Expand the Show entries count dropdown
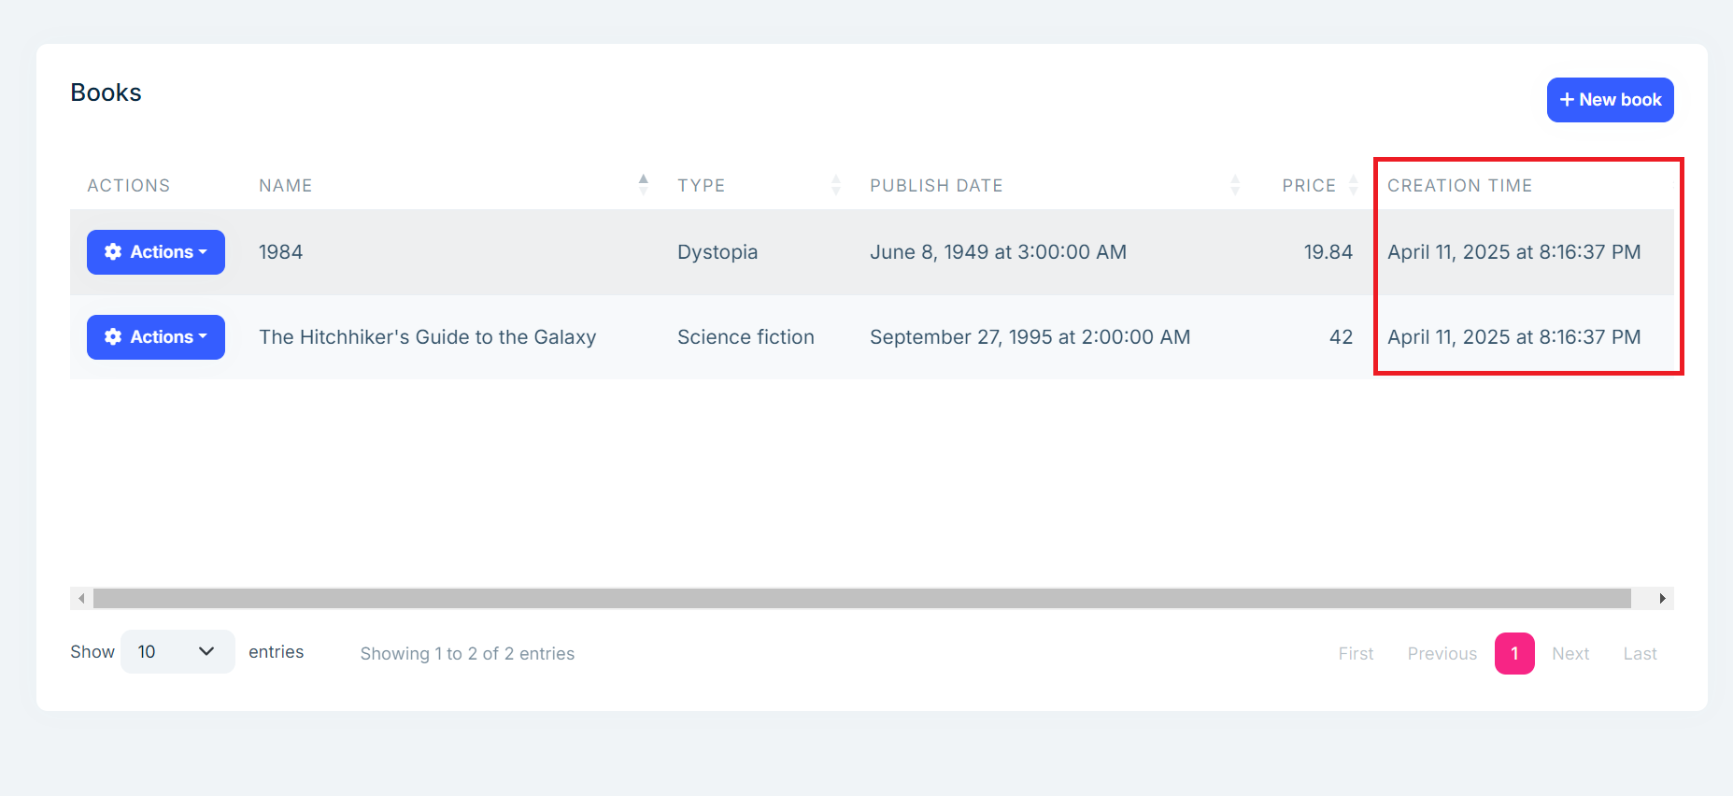Image resolution: width=1733 pixels, height=796 pixels. [178, 652]
